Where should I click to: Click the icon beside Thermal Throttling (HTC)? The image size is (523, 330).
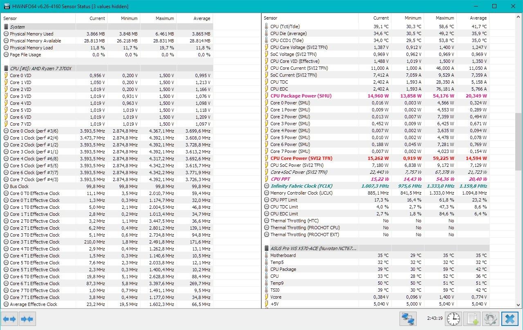click(x=267, y=221)
